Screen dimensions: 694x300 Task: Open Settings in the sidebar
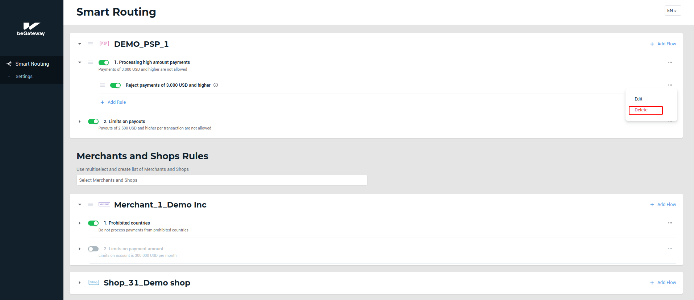(x=24, y=77)
